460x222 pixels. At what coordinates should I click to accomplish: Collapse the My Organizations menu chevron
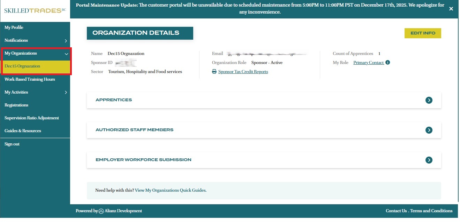66,54
